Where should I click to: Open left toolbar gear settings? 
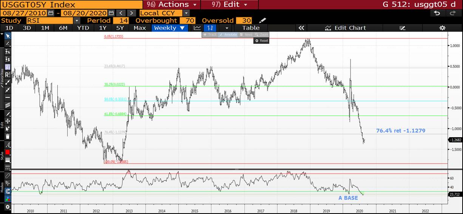pos(8,207)
